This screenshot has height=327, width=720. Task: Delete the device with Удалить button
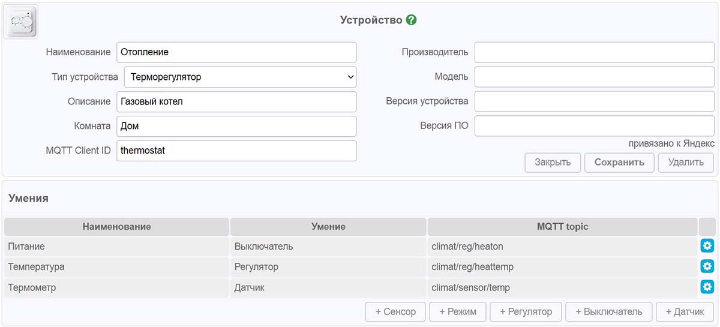686,163
